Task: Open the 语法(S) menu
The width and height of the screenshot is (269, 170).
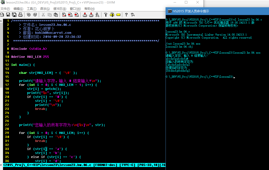Action: coord(45,9)
